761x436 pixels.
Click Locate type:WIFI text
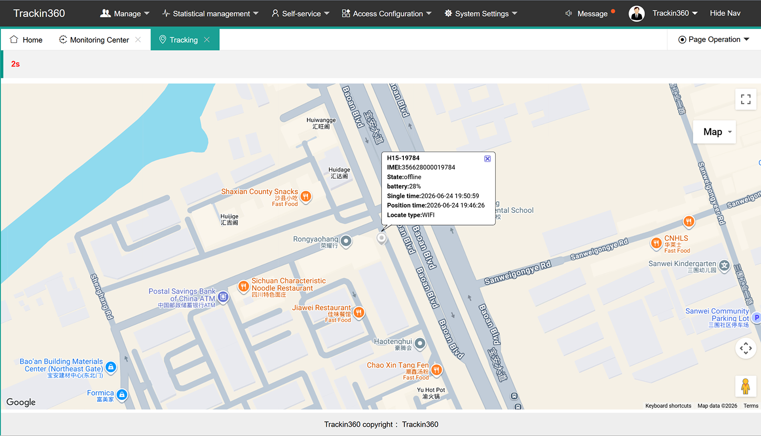point(410,215)
